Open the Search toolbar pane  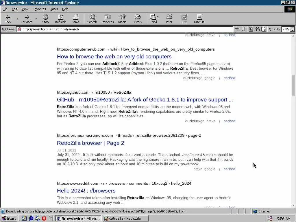[x=92, y=19]
